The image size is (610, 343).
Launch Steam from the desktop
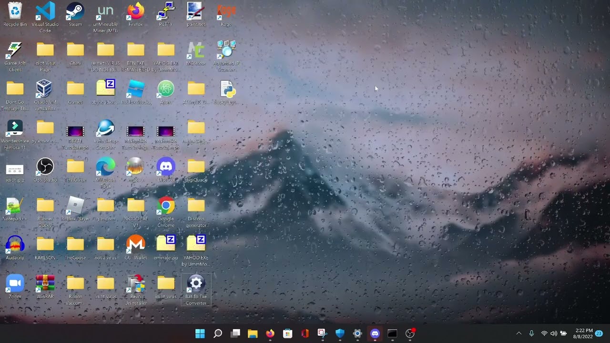75,15
